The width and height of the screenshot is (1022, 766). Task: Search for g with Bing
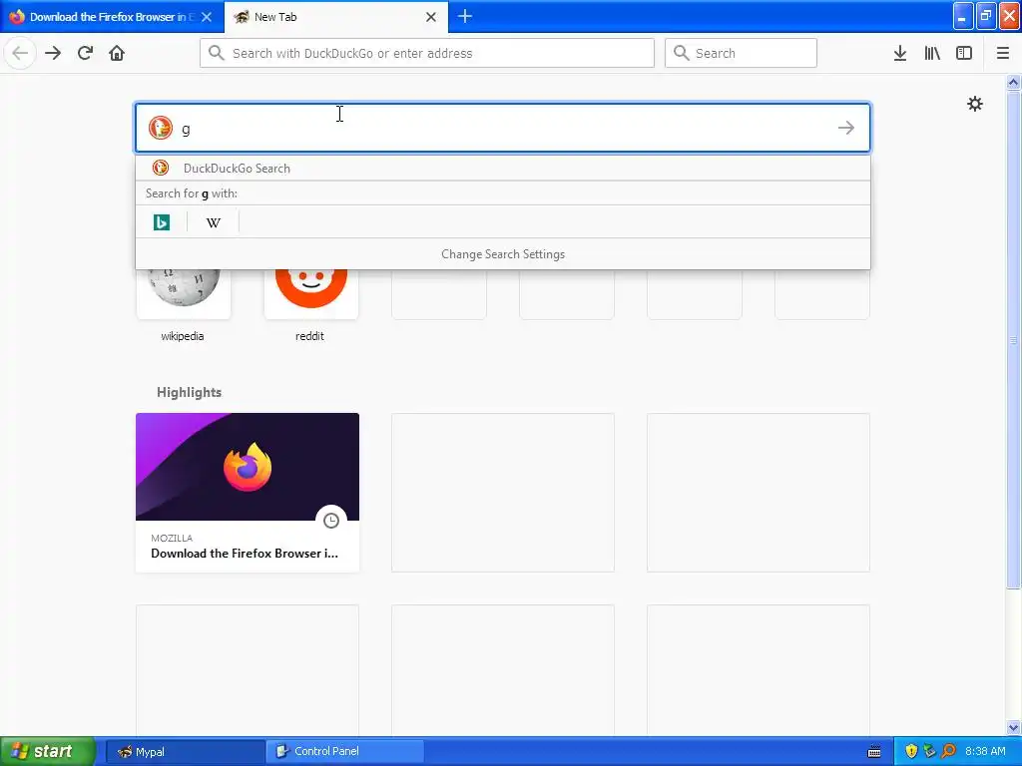(x=162, y=222)
